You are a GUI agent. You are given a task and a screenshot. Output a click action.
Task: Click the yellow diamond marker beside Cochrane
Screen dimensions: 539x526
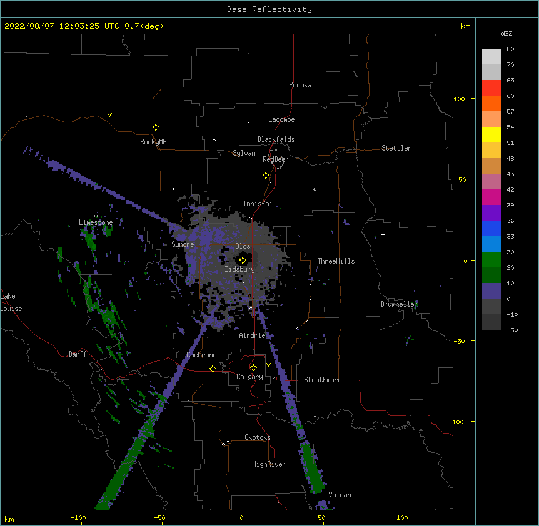pyautogui.click(x=213, y=369)
